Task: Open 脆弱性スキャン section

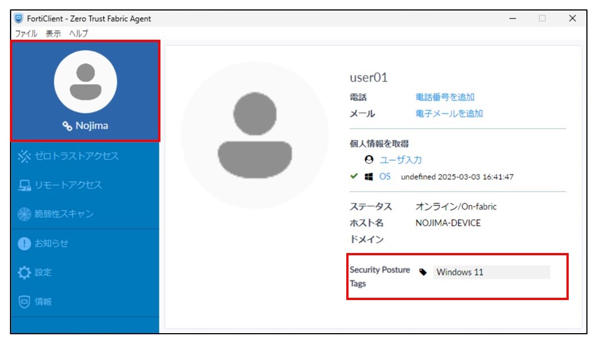Action: (x=64, y=214)
